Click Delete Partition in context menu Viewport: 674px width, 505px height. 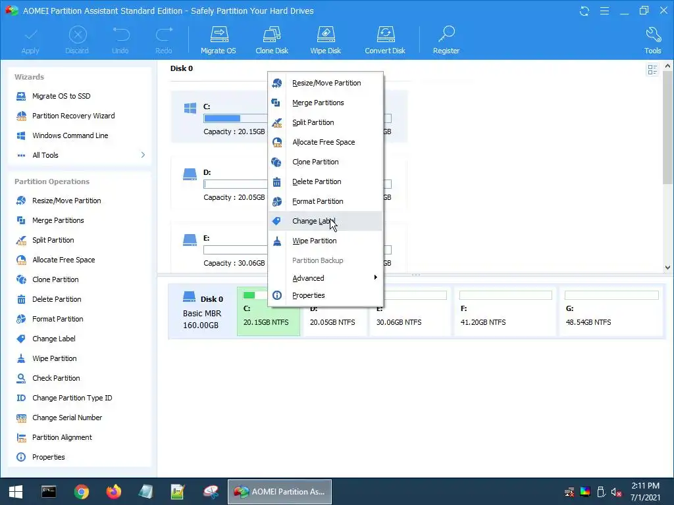[x=325, y=181]
